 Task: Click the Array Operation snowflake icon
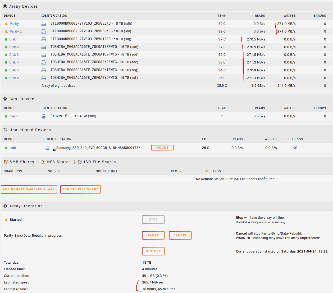coord(5,206)
